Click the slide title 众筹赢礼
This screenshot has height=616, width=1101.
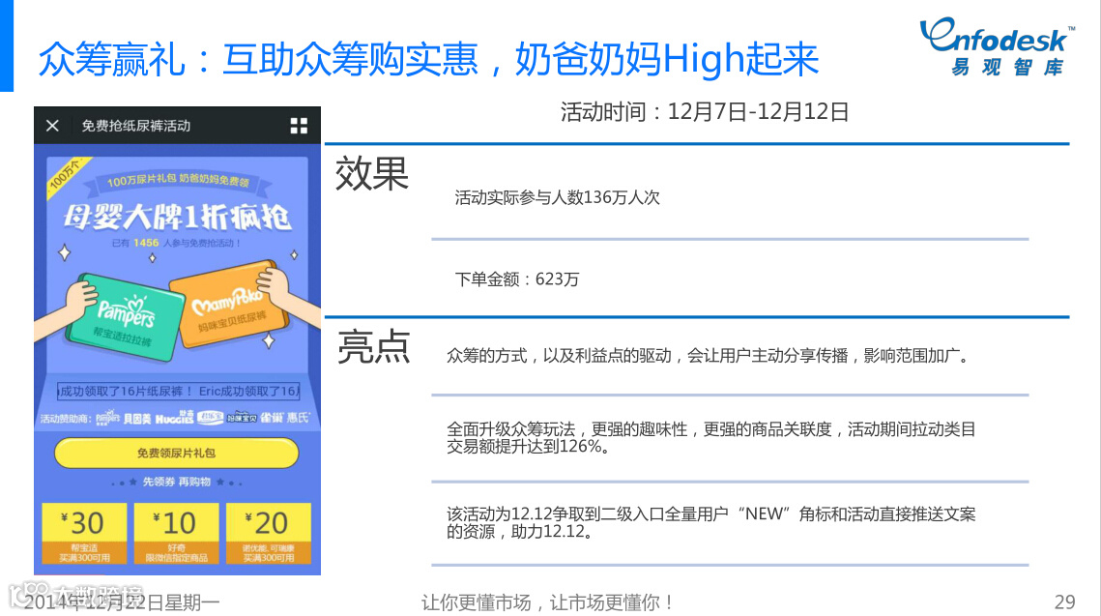[111, 58]
